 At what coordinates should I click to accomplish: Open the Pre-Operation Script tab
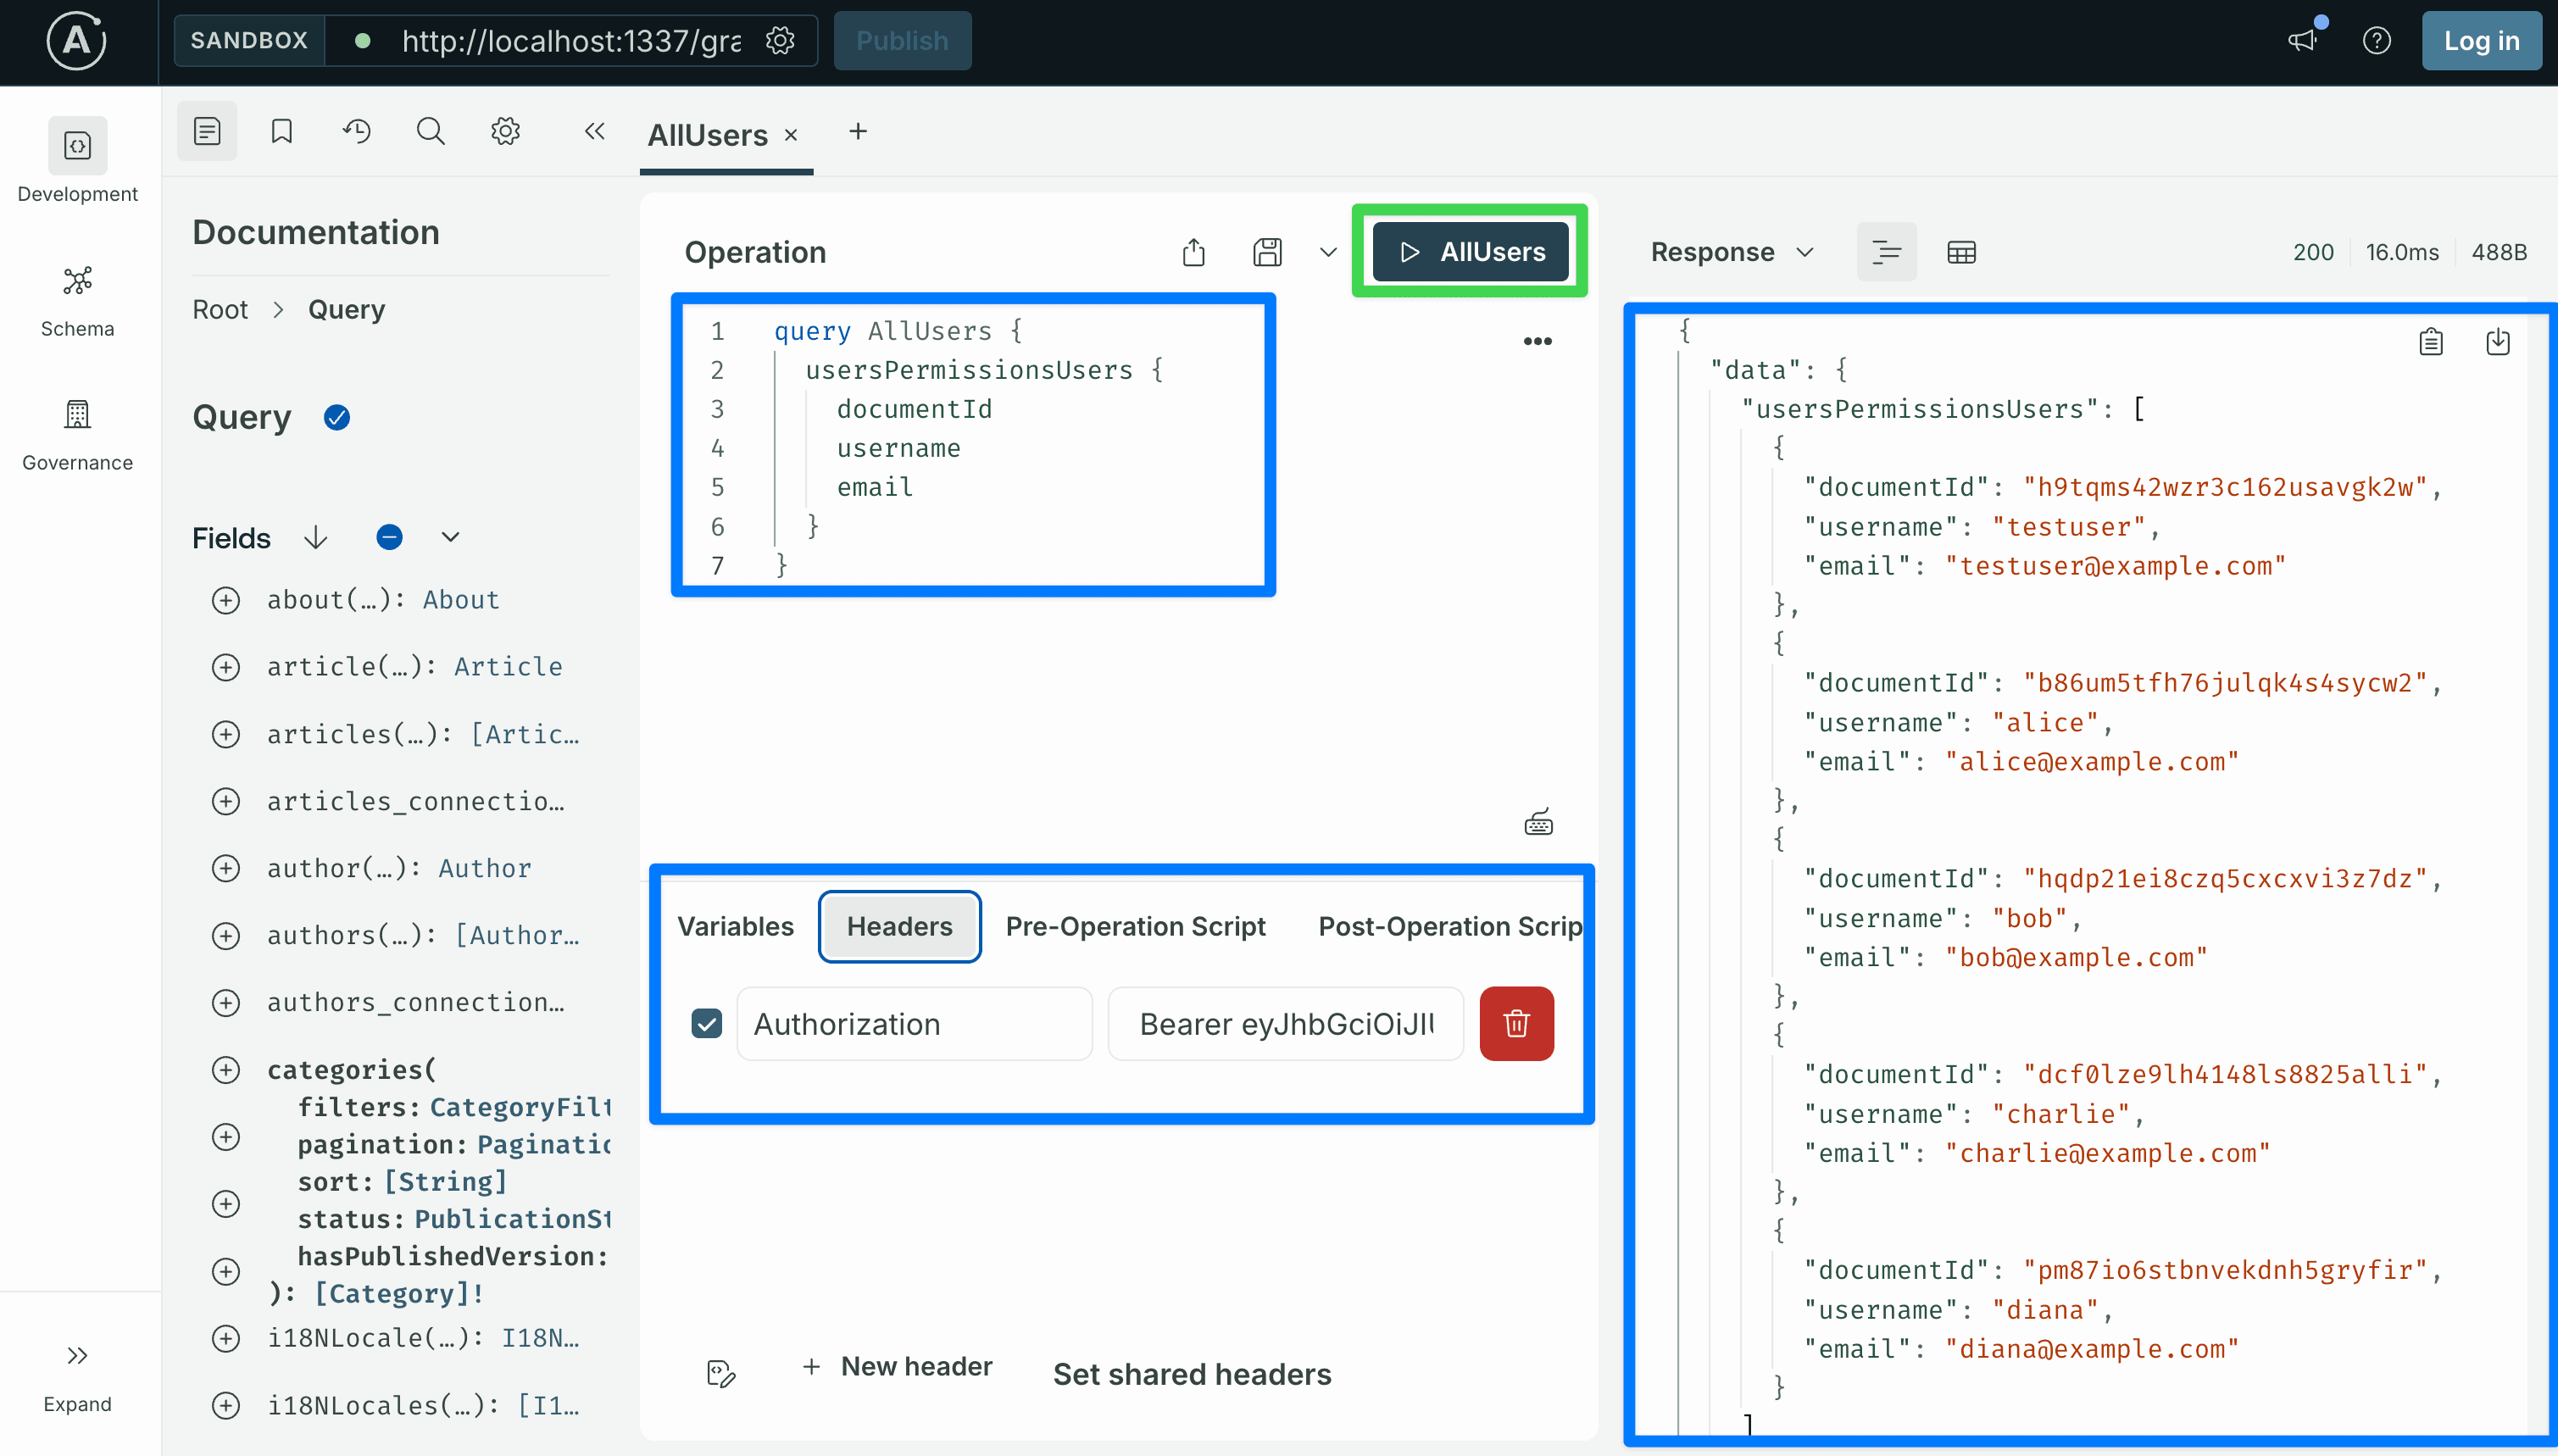pyautogui.click(x=1135, y=926)
